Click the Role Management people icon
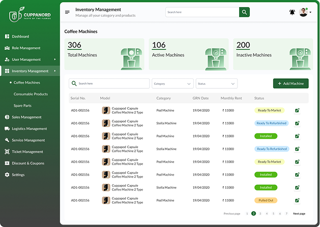Viewport: 320px width, 227px height. pyautogui.click(x=7, y=48)
